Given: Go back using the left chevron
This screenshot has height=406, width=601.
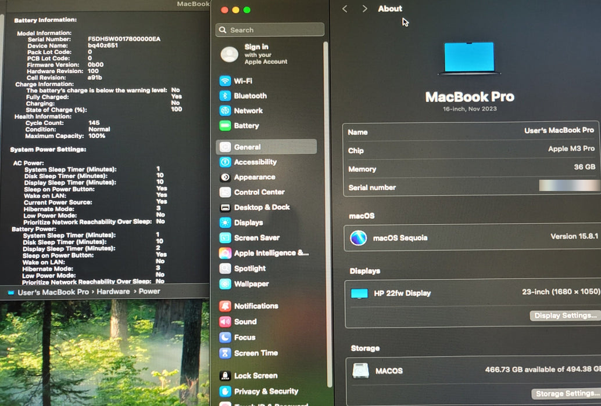Looking at the screenshot, I should (345, 9).
